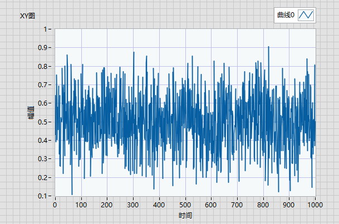Click X-axis tick value 300
This screenshot has width=339, height=224.
pos(133,205)
